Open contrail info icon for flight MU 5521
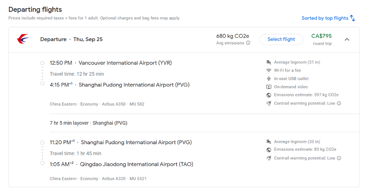The height and width of the screenshot is (188, 367). click(x=339, y=158)
